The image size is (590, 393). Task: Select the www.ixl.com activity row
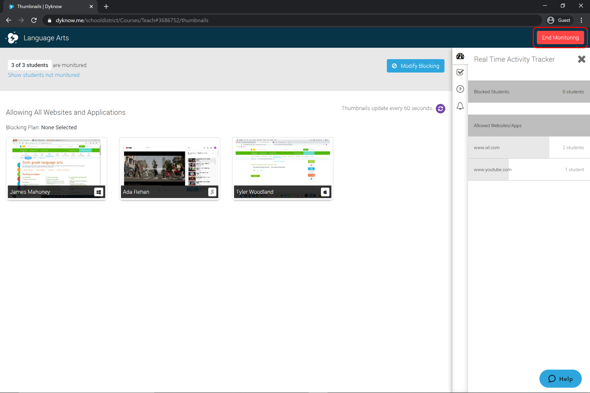pos(529,147)
